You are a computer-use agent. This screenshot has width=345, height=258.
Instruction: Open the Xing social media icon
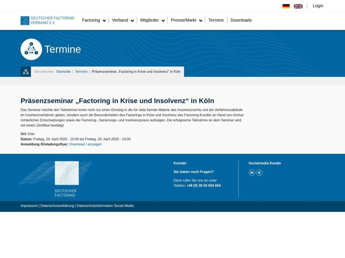pyautogui.click(x=259, y=172)
